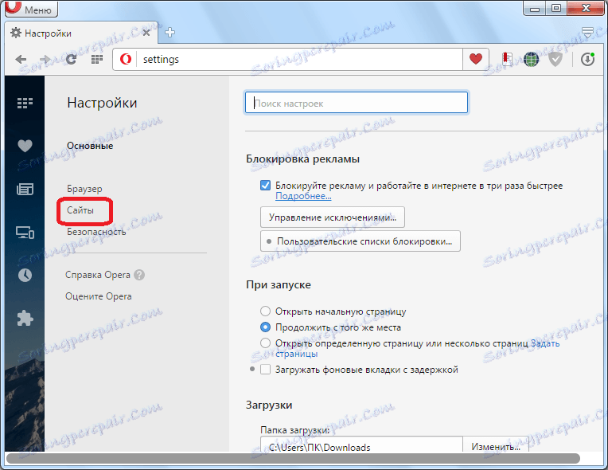
Task: Select Открыть начальную страницу radio
Action: click(x=265, y=311)
